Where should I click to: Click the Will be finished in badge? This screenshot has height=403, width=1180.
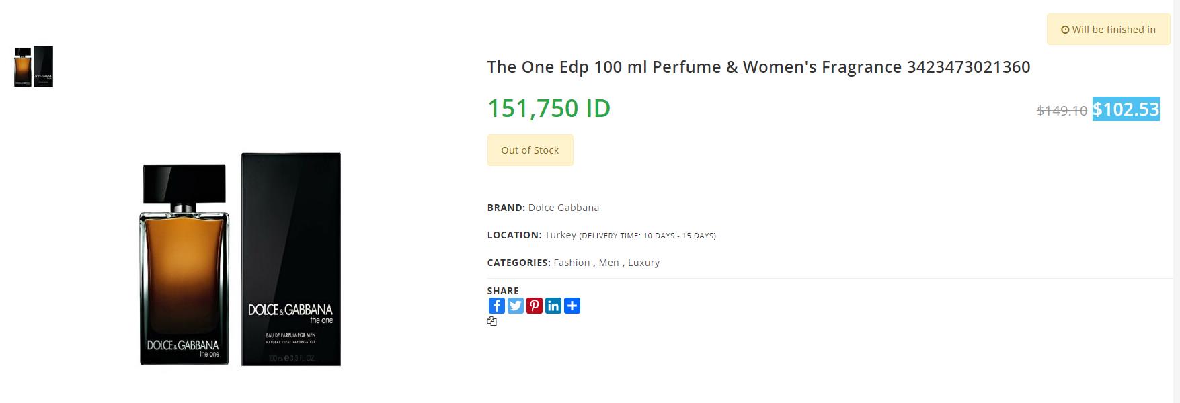(1108, 30)
